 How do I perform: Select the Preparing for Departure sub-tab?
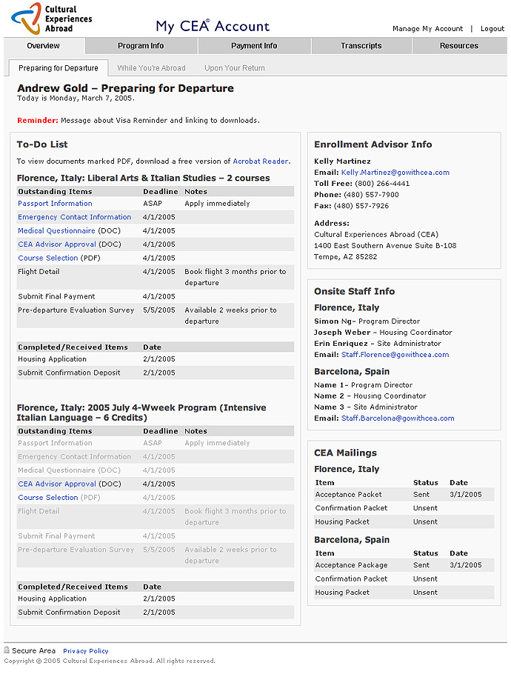click(x=59, y=68)
